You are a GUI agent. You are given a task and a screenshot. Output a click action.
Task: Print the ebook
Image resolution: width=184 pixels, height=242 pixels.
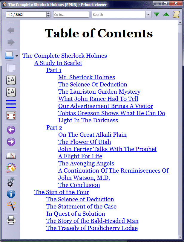(11, 220)
